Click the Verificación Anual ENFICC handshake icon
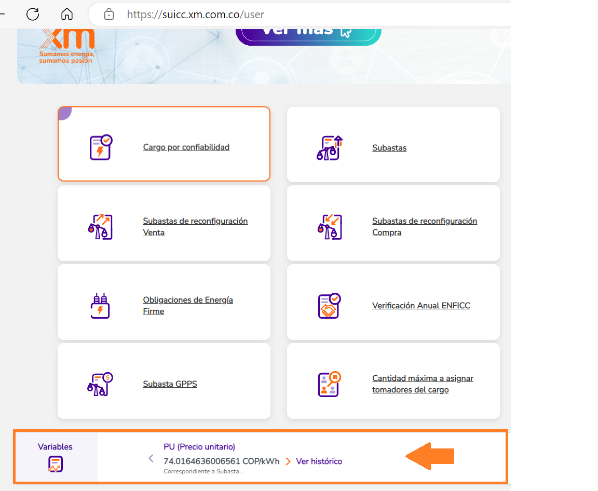Screen dimensions: 598x491 coord(330,306)
